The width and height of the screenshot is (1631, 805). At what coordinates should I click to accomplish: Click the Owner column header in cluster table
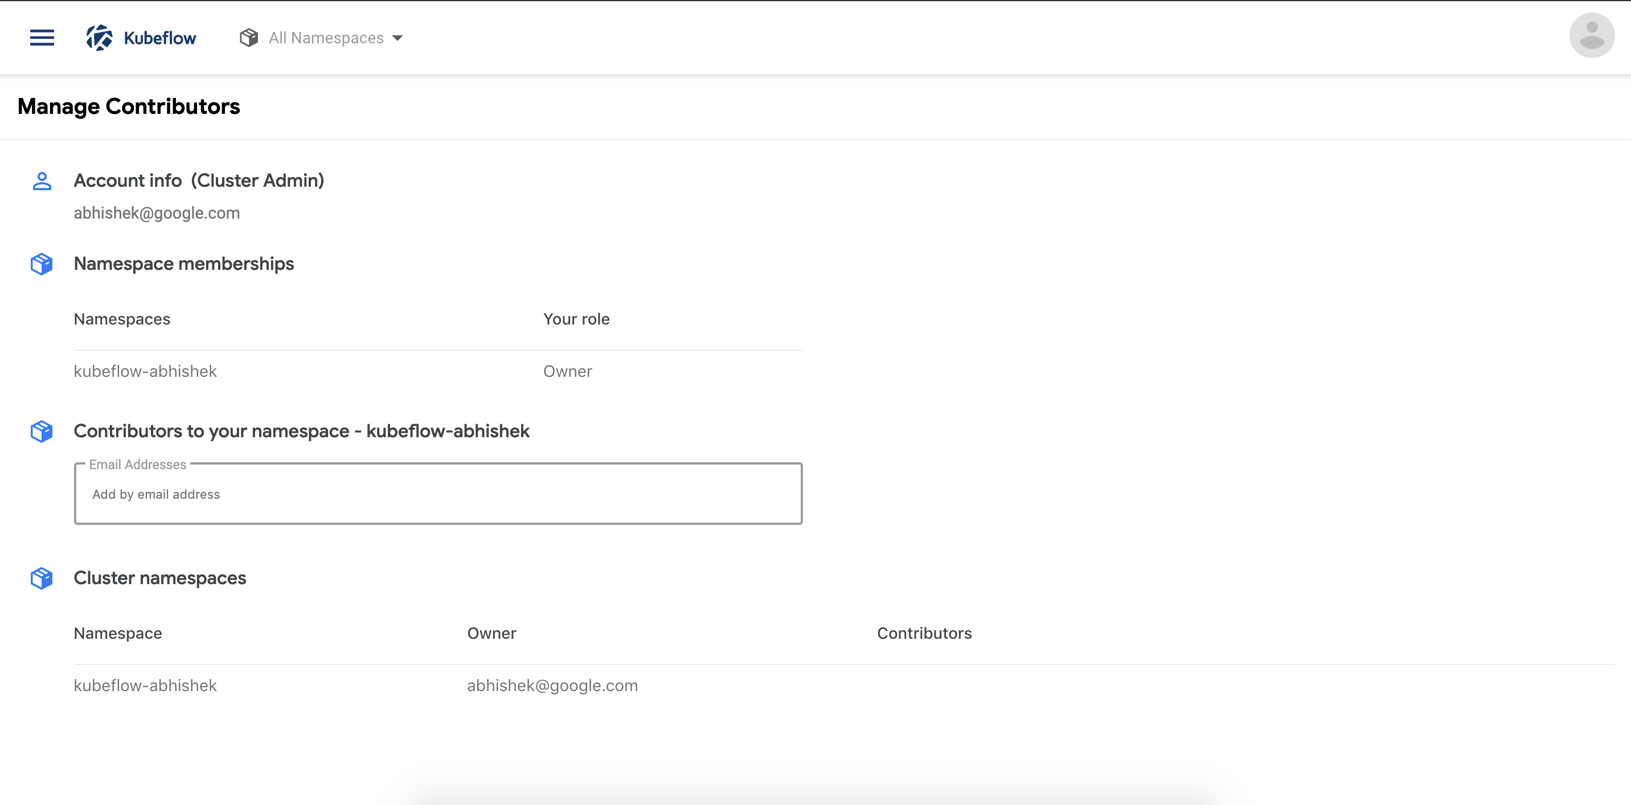pyautogui.click(x=492, y=634)
